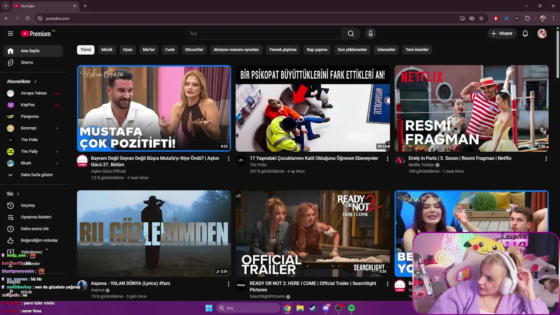
Task: Expand the Siz section
Action: [x=13, y=194]
